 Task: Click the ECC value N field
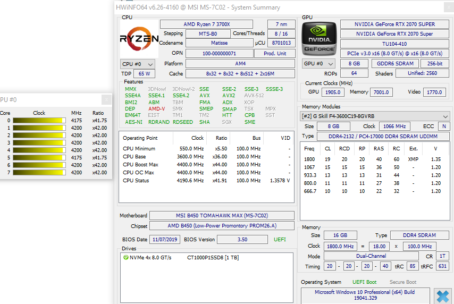coord(444,126)
